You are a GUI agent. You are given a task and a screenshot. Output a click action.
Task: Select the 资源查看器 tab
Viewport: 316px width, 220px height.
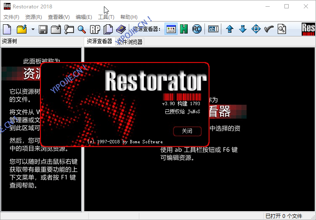click(99, 41)
